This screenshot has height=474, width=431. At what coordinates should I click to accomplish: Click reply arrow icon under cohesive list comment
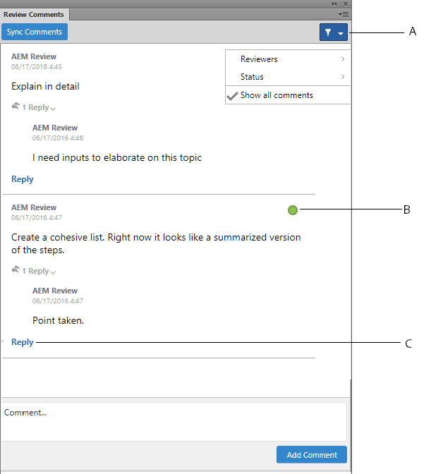point(16,270)
